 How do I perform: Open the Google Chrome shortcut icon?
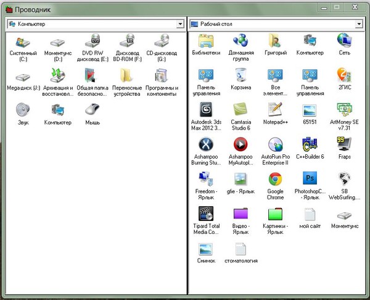[275, 180]
